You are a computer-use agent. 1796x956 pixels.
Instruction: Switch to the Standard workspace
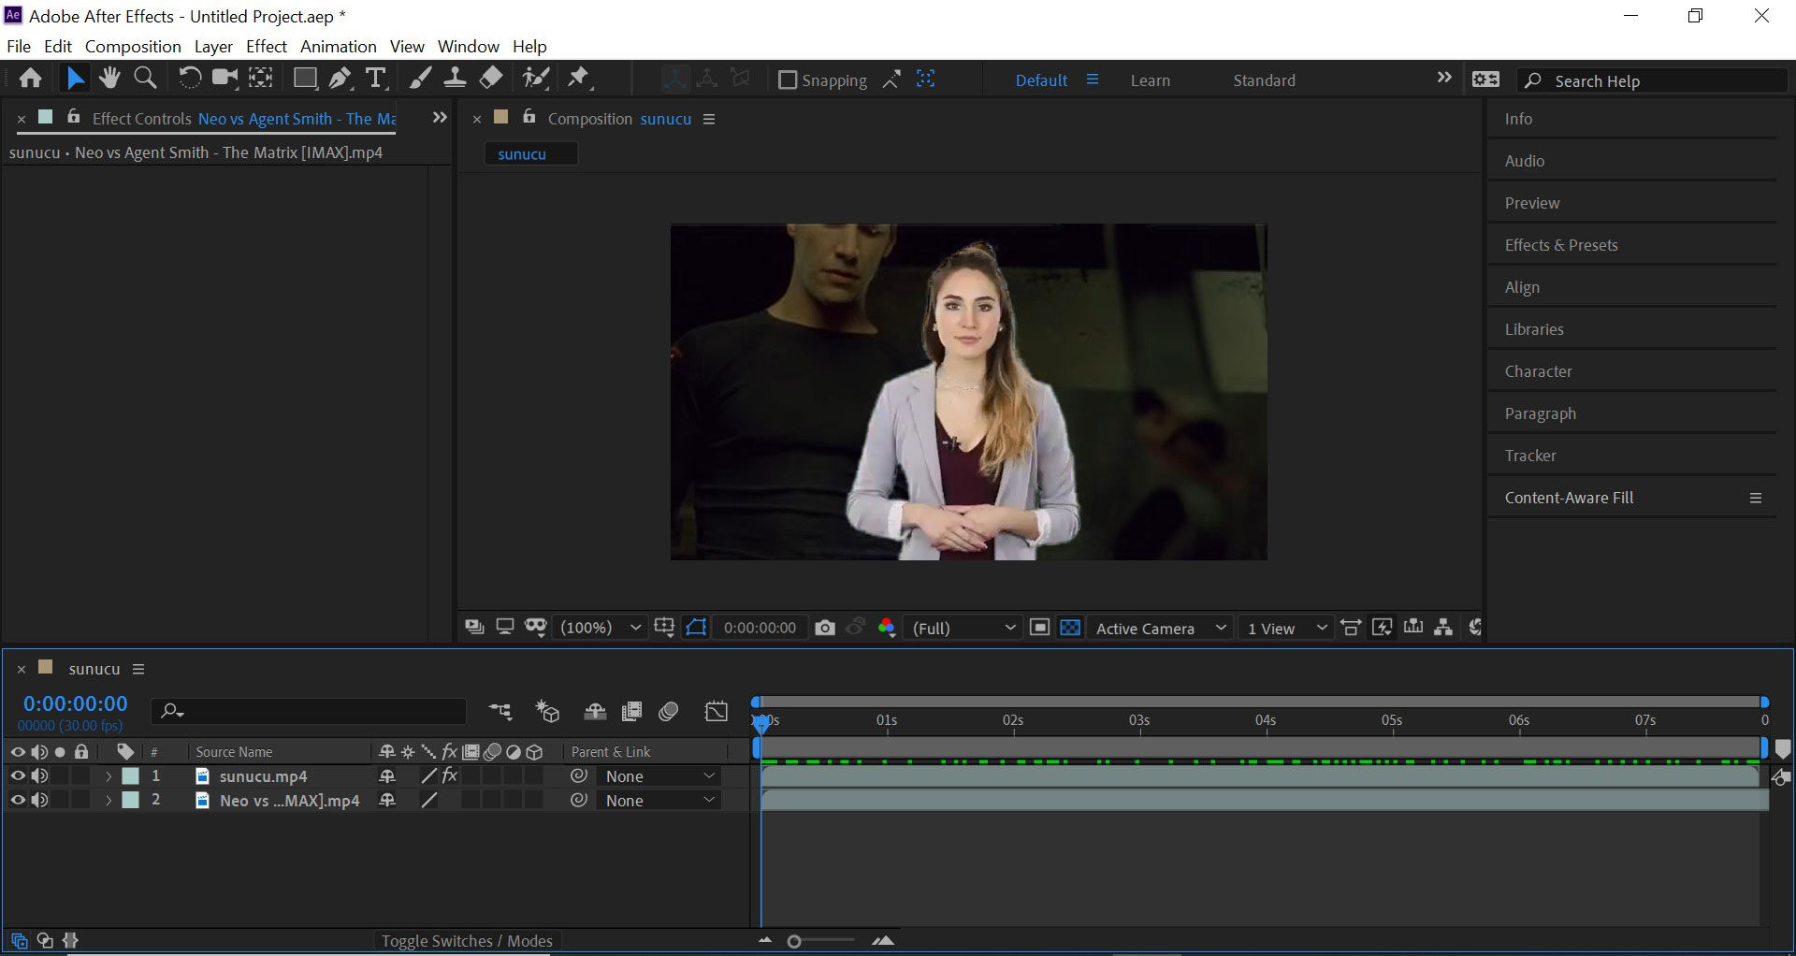click(1264, 80)
